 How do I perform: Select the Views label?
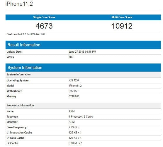10,57
